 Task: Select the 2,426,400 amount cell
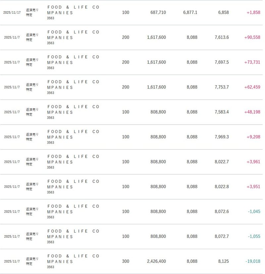tap(156, 261)
